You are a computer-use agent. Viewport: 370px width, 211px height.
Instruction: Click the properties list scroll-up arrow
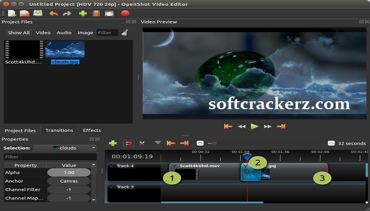(x=94, y=165)
